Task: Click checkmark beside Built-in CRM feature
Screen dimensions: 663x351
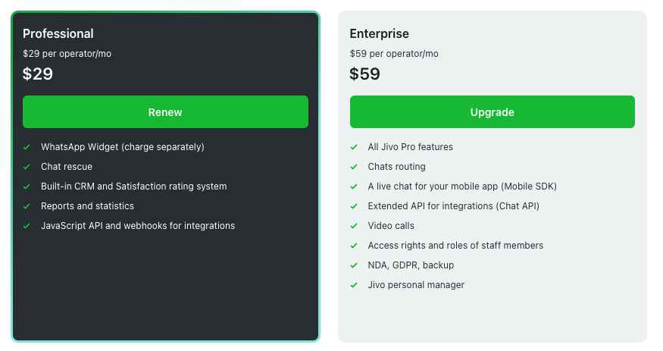Action: 27,186
